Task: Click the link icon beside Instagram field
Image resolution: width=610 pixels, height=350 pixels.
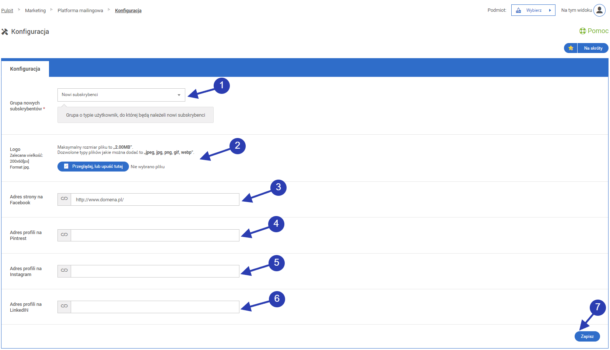Action: (x=64, y=271)
